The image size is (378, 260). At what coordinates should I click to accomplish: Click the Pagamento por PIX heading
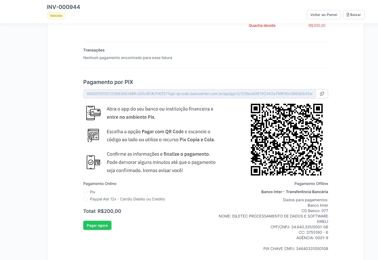pos(108,82)
